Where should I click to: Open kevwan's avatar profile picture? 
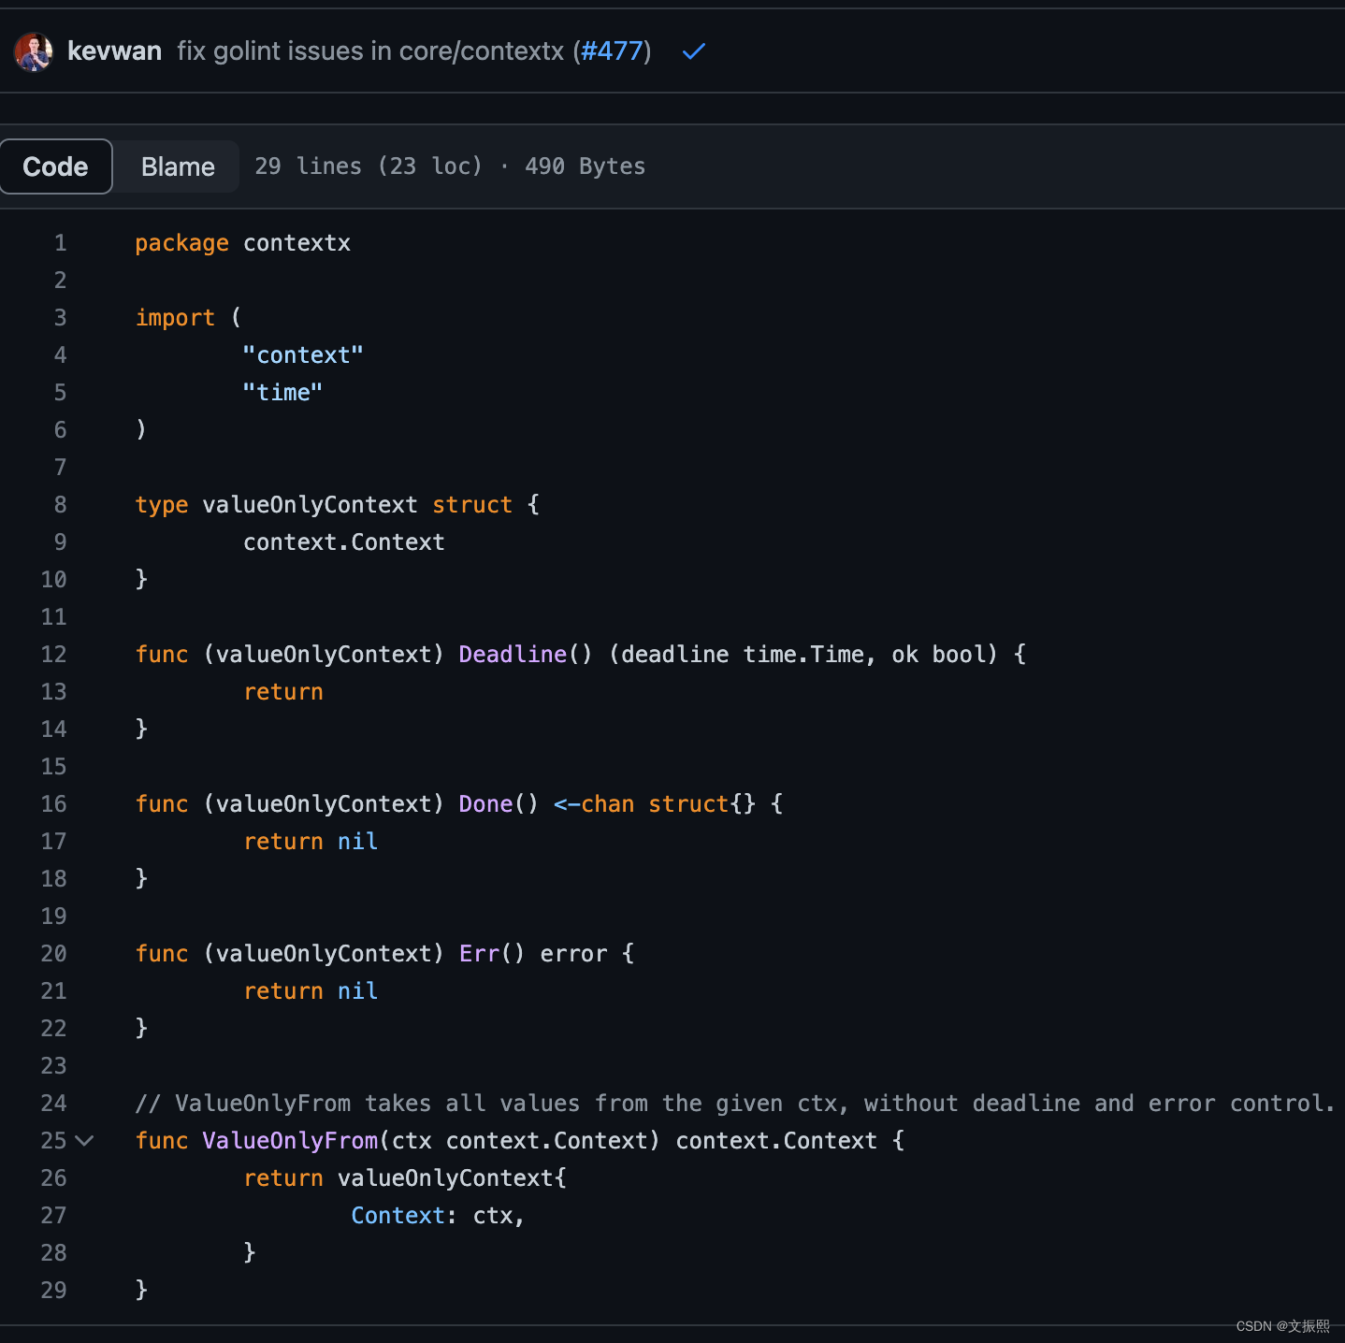[x=34, y=51]
